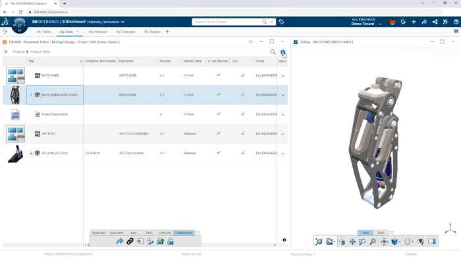Switch to the My Changes tab

(x=126, y=32)
